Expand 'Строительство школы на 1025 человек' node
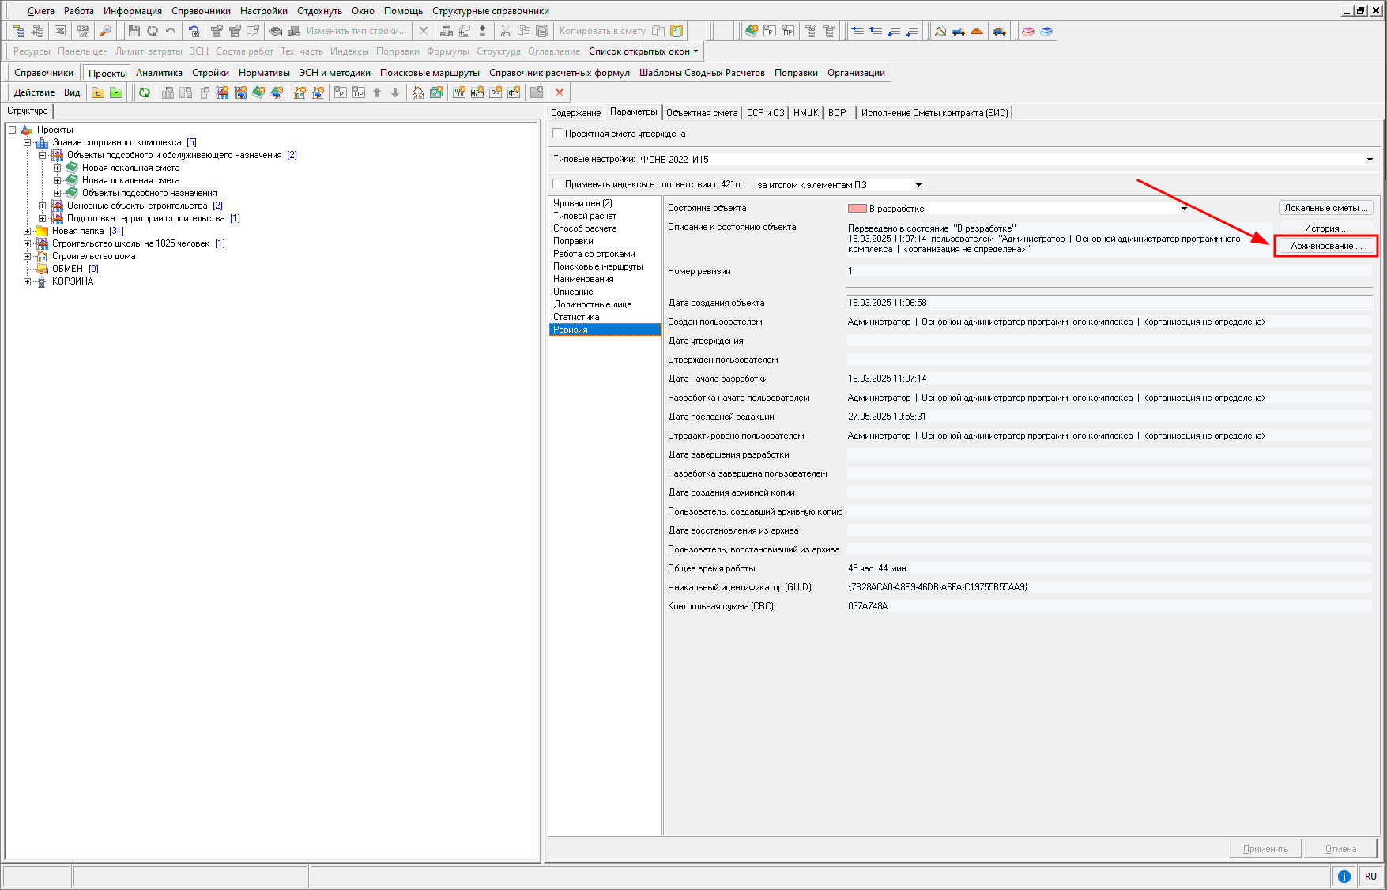1387x890 pixels. tap(28, 243)
